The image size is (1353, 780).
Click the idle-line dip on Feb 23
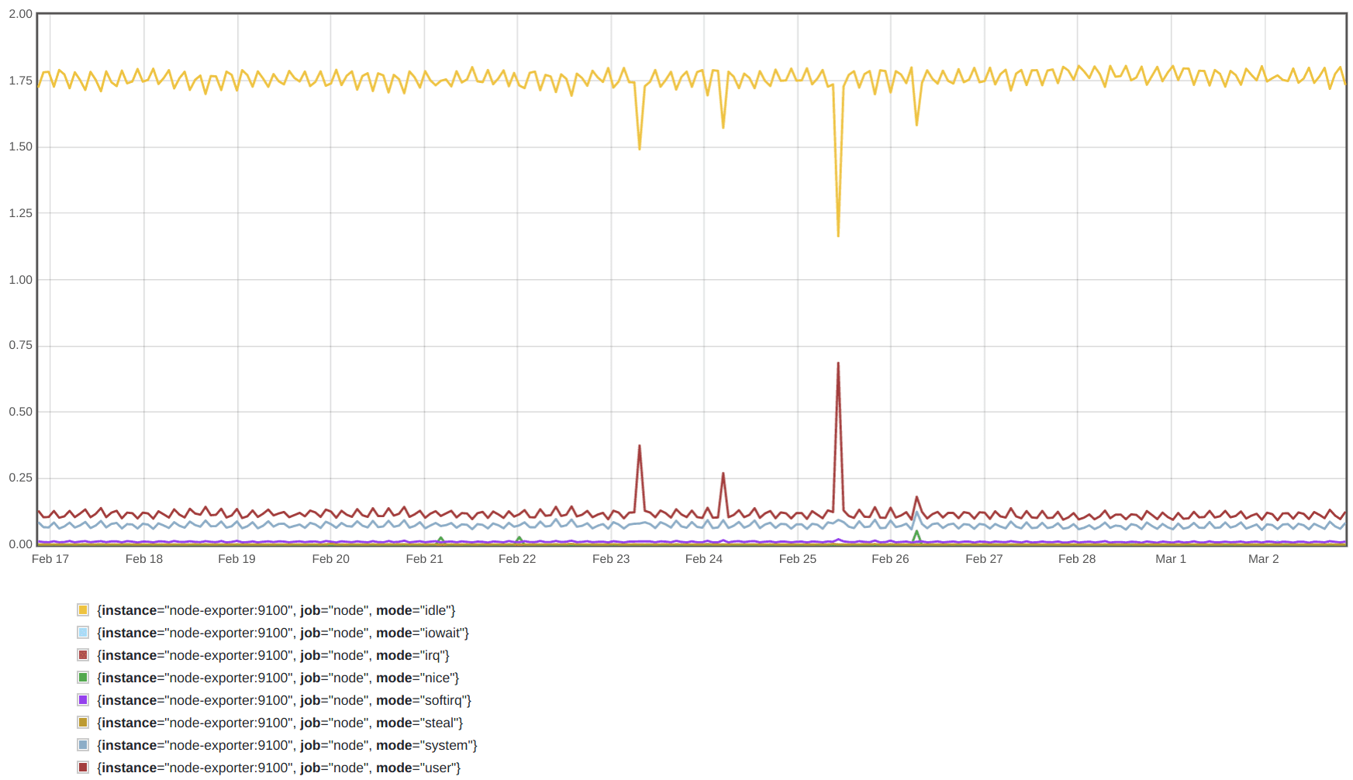coord(640,148)
